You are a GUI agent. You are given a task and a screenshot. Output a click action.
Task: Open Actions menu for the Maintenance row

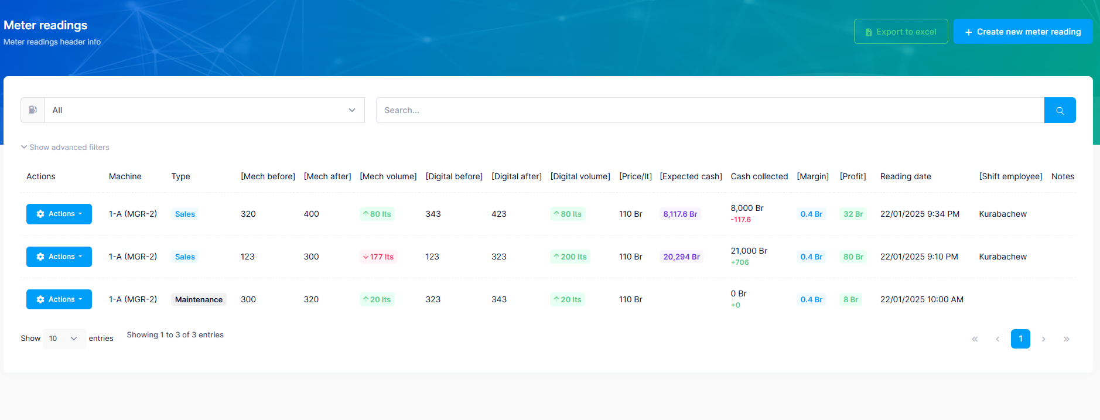59,299
